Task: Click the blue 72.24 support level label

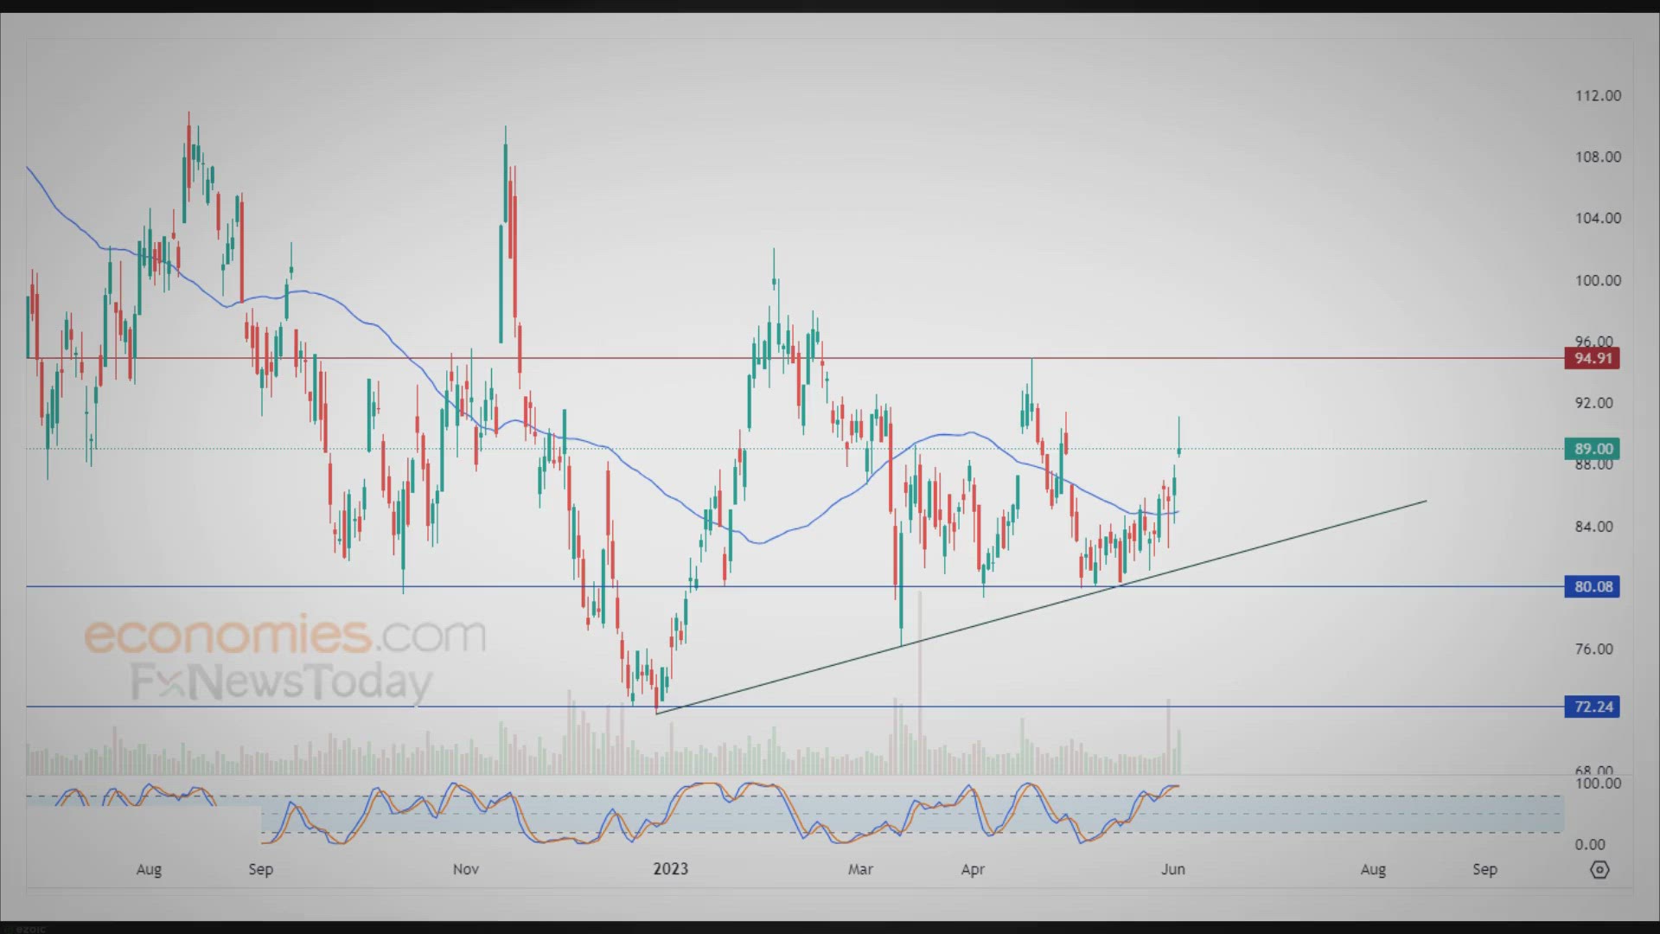Action: pos(1593,707)
